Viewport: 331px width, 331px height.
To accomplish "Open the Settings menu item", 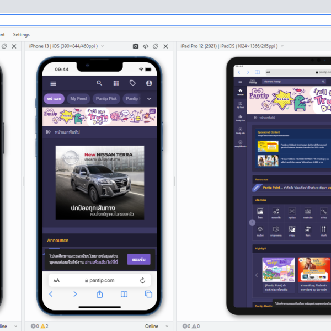I will 22,35.
